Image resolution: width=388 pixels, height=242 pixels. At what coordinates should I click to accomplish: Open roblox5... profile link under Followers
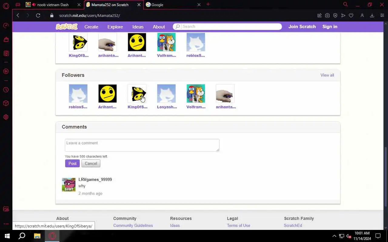[78, 107]
